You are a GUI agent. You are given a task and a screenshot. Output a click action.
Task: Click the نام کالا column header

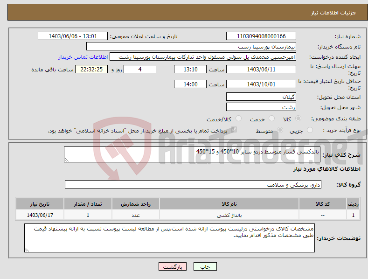coord(229,204)
